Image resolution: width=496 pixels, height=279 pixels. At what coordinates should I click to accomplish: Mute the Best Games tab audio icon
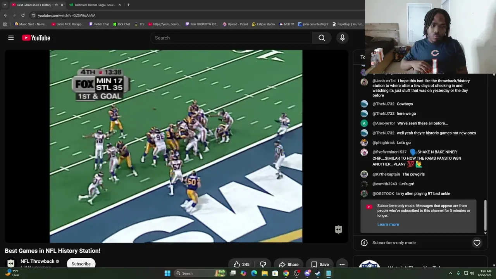[56, 5]
